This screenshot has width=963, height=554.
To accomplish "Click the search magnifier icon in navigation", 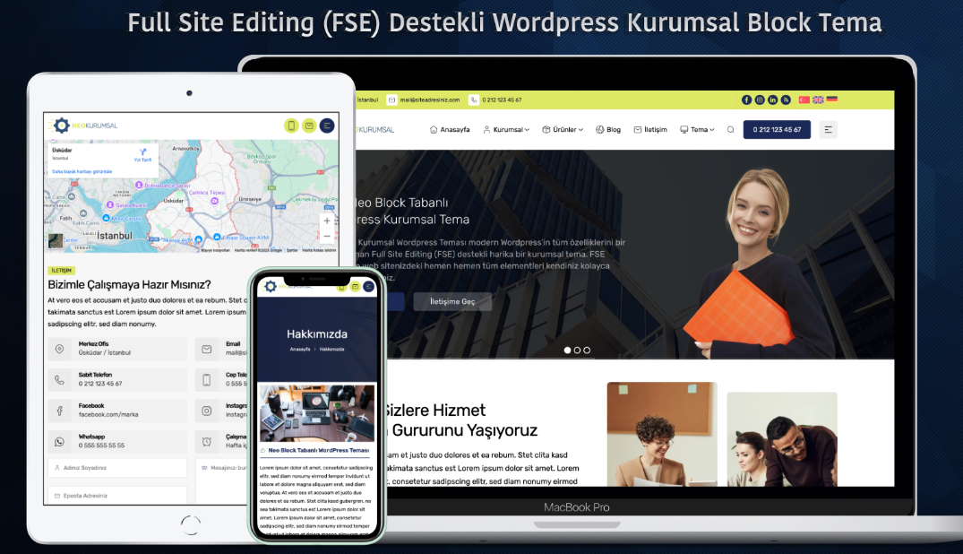I will click(730, 130).
